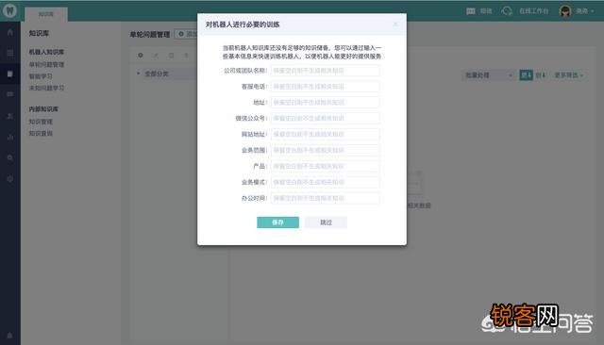Click the tooth logo in the top-left corner
This screenshot has width=604, height=345.
point(10,10)
